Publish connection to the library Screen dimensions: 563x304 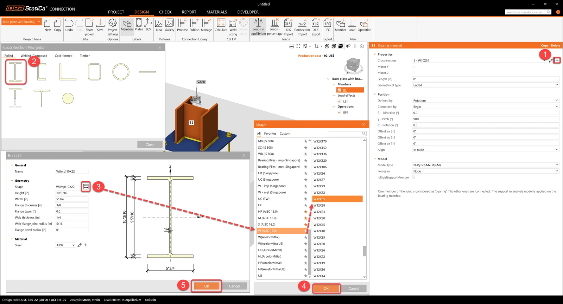194,25
